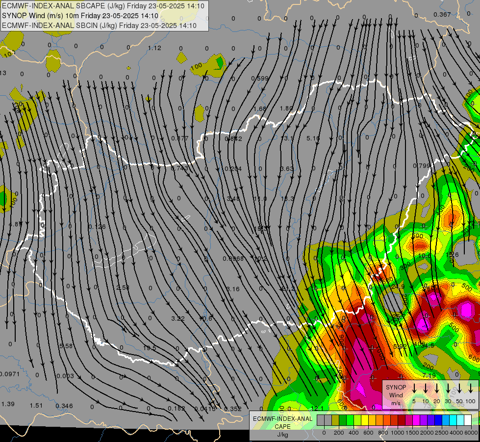Click the 13.1 value on the map
The image size is (480, 442).
point(287,138)
